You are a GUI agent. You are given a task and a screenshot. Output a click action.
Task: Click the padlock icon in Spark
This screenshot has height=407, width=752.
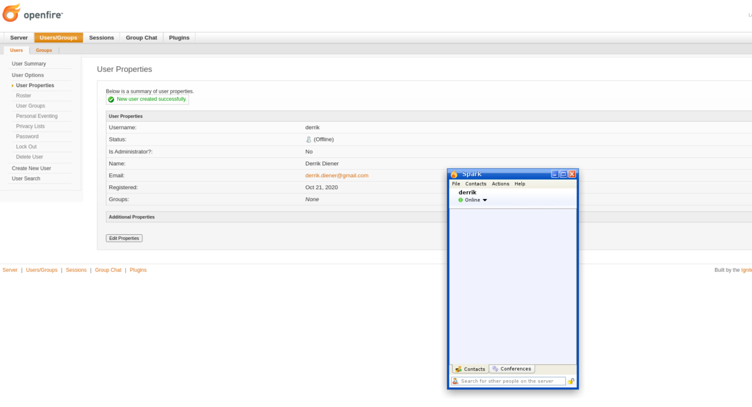pyautogui.click(x=571, y=381)
